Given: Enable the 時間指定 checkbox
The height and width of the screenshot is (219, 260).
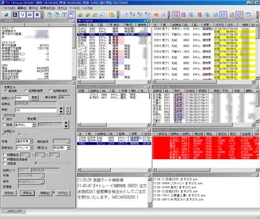Looking at the screenshot, I should 4,155.
